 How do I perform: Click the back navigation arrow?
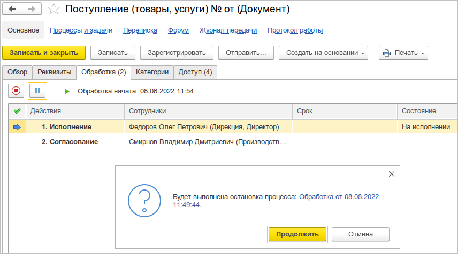[x=13, y=10]
